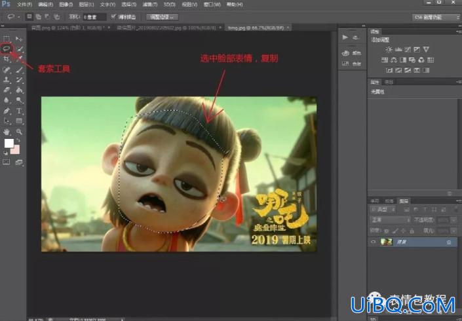
Task: Select the Brush tool
Action: [x=19, y=70]
